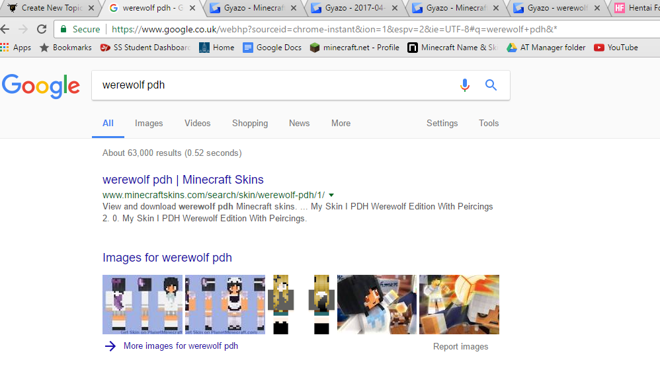This screenshot has height=366, width=660.
Task: Start voice search with the microphone
Action: point(465,85)
